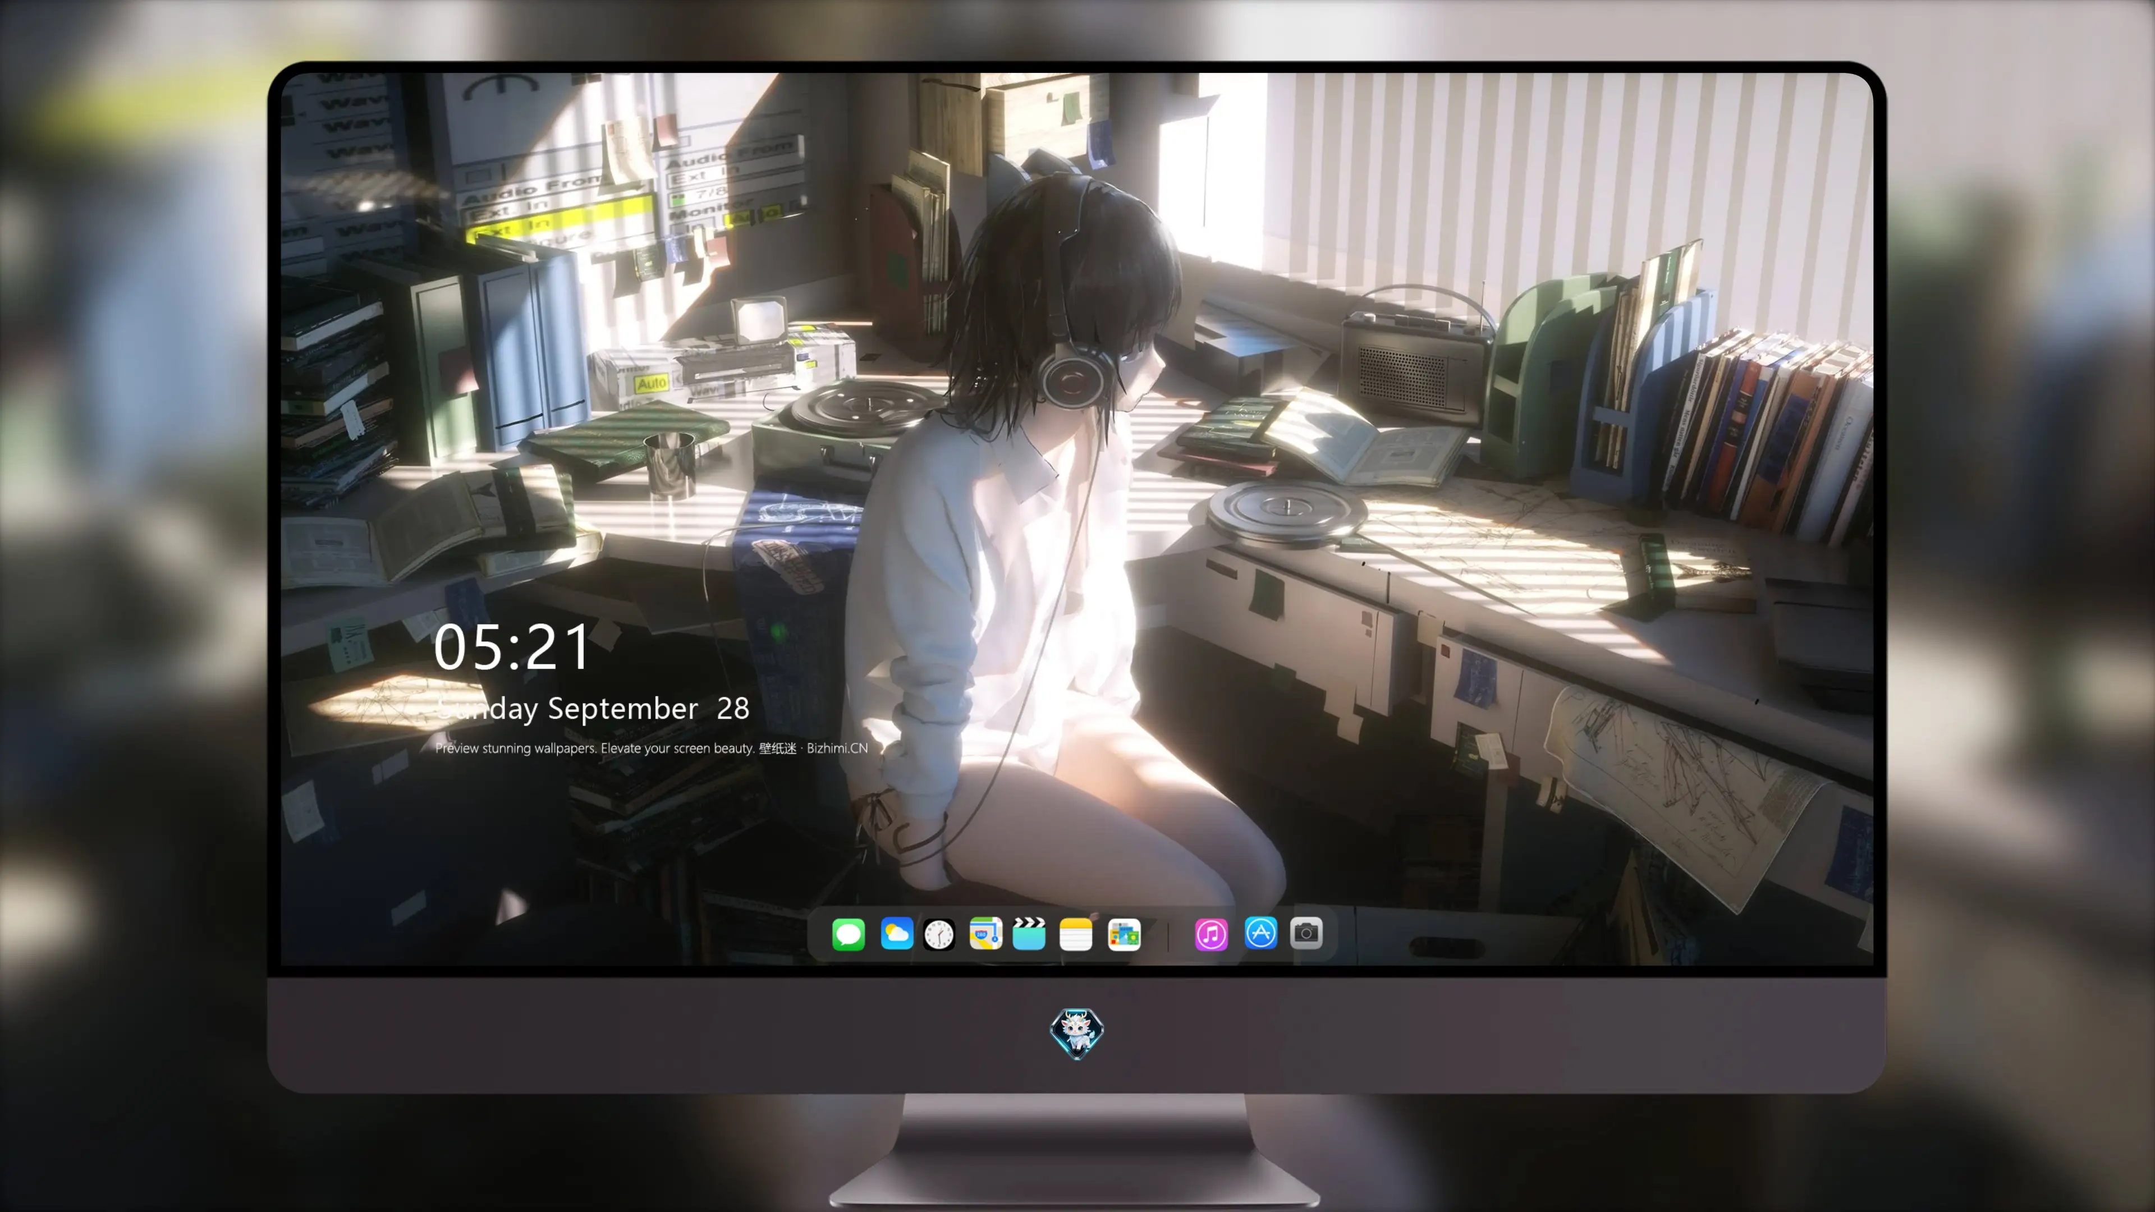Image resolution: width=2155 pixels, height=1212 pixels.
Task: Open the App Store from the dock
Action: click(1260, 934)
